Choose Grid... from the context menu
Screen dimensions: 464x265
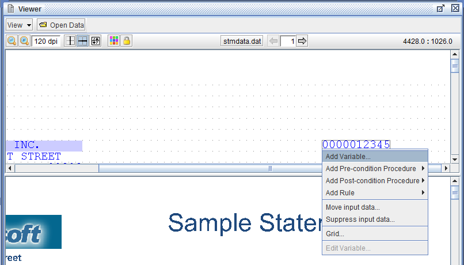point(375,234)
